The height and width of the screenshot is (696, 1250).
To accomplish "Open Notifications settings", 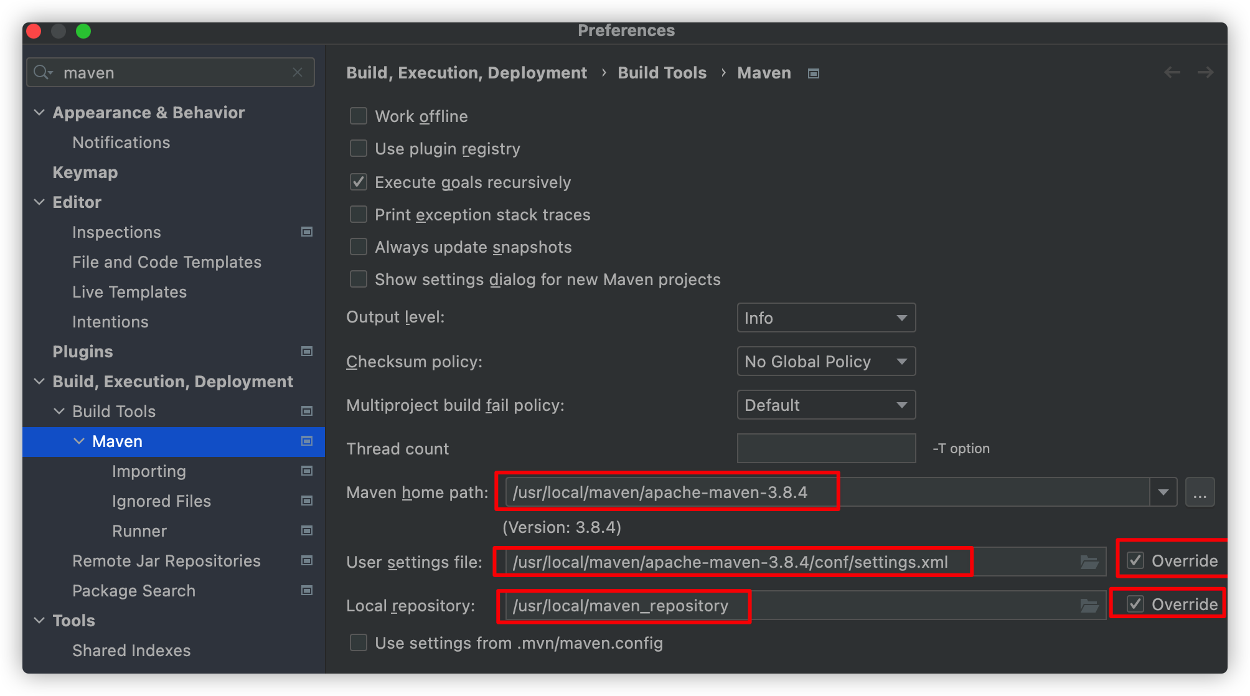I will pos(121,143).
